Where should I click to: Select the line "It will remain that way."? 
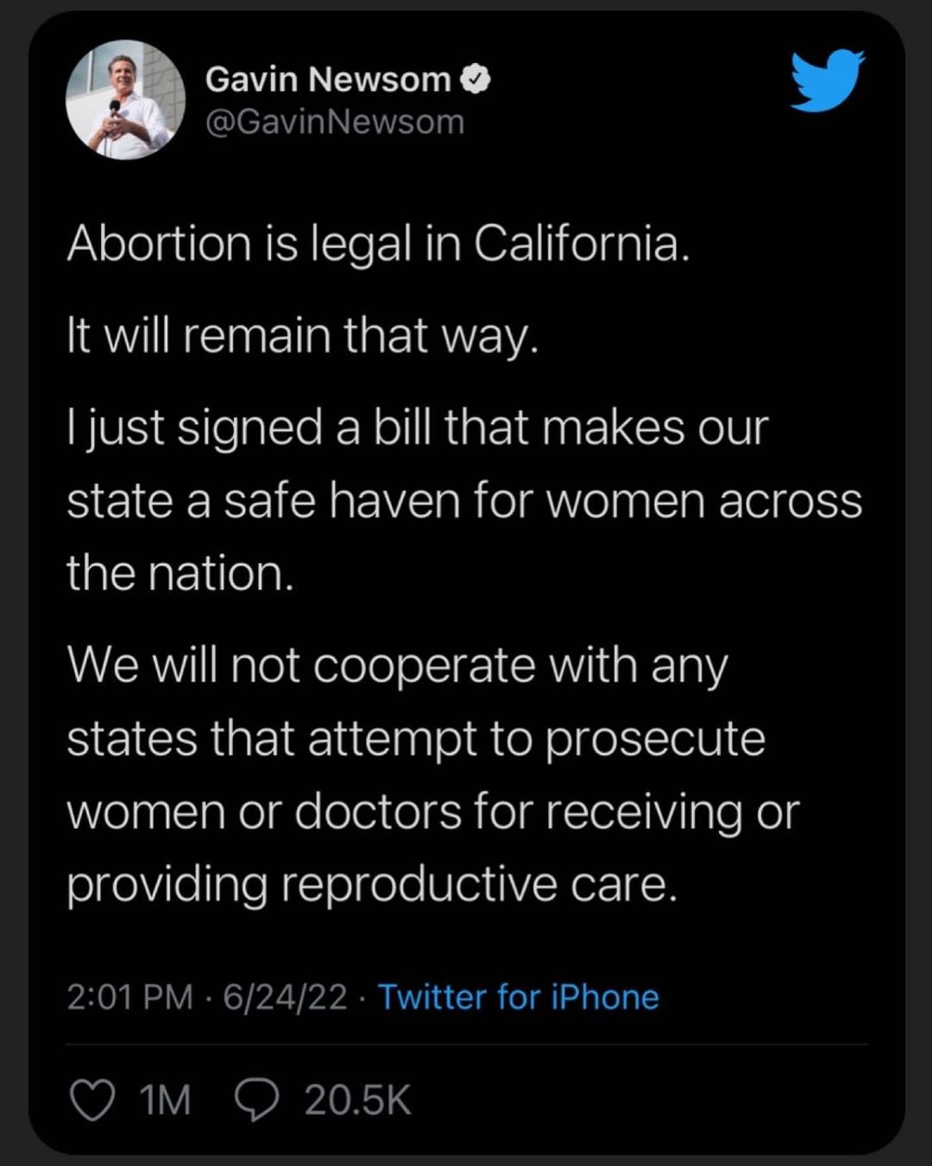pos(303,335)
